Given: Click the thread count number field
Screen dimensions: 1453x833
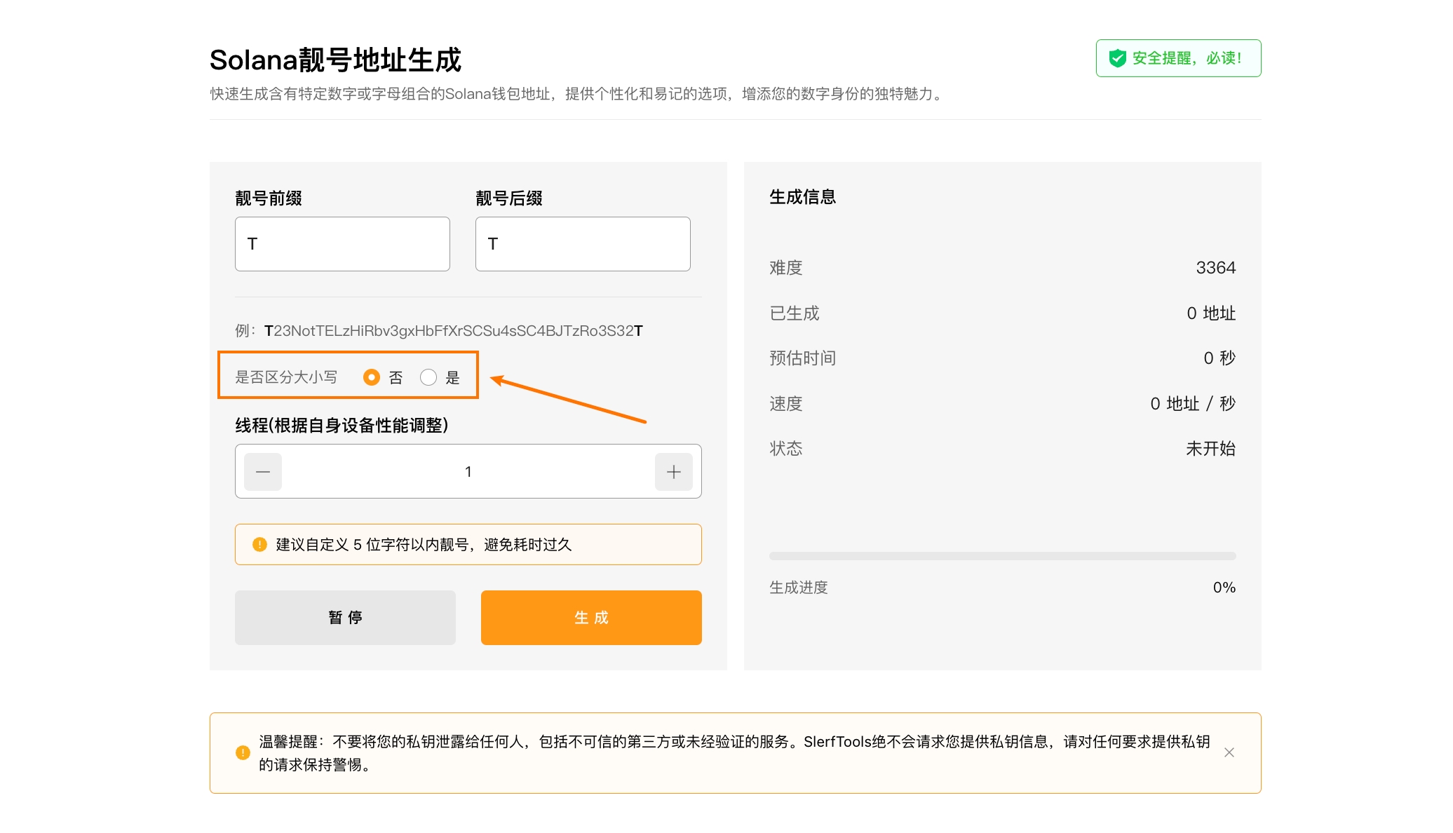Looking at the screenshot, I should [x=468, y=472].
